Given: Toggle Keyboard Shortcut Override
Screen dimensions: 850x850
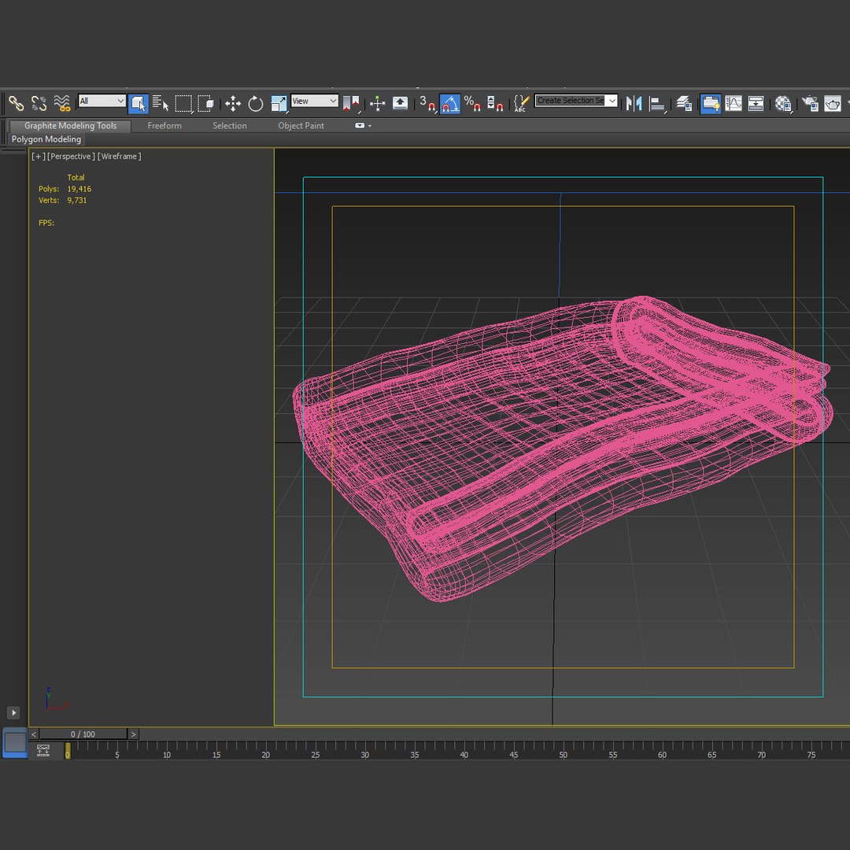Looking at the screenshot, I should click(400, 103).
